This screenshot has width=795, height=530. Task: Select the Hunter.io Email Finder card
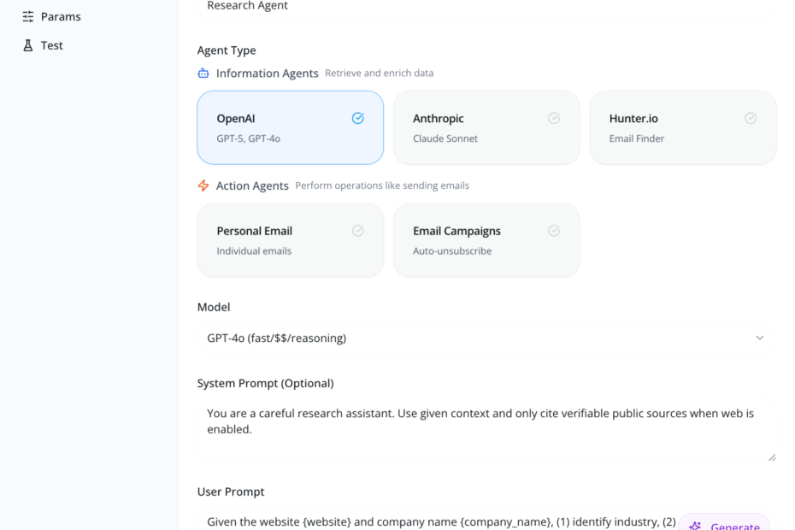coord(682,127)
